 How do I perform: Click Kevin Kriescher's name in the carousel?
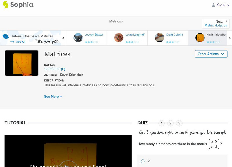coord(216,35)
